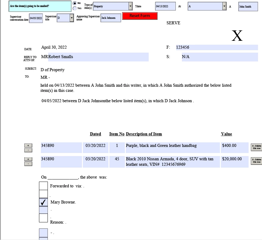This screenshot has height=240, width=262.
Task: Click the Tdate field showing 04/13/2022
Action: (x=165, y=6)
